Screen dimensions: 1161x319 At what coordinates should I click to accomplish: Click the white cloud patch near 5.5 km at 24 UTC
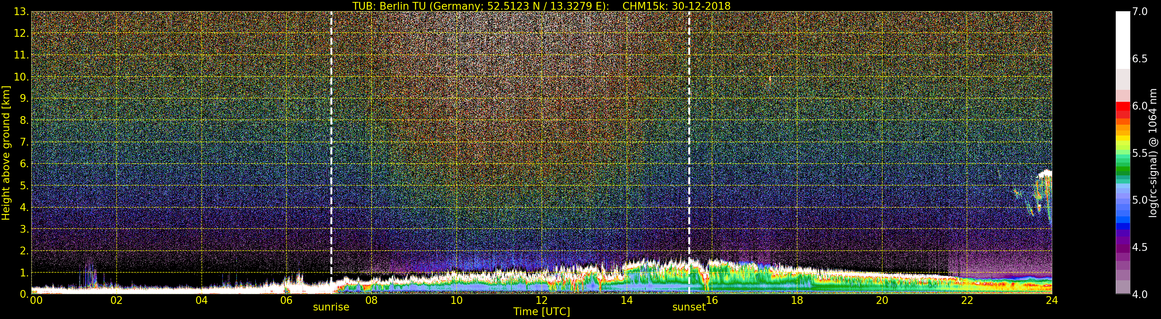(1045, 173)
